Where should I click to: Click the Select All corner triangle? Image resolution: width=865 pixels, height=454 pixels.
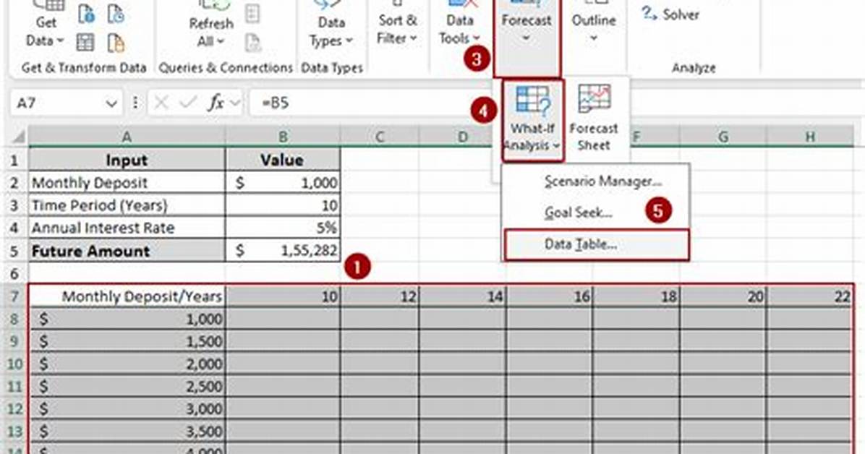tap(17, 136)
